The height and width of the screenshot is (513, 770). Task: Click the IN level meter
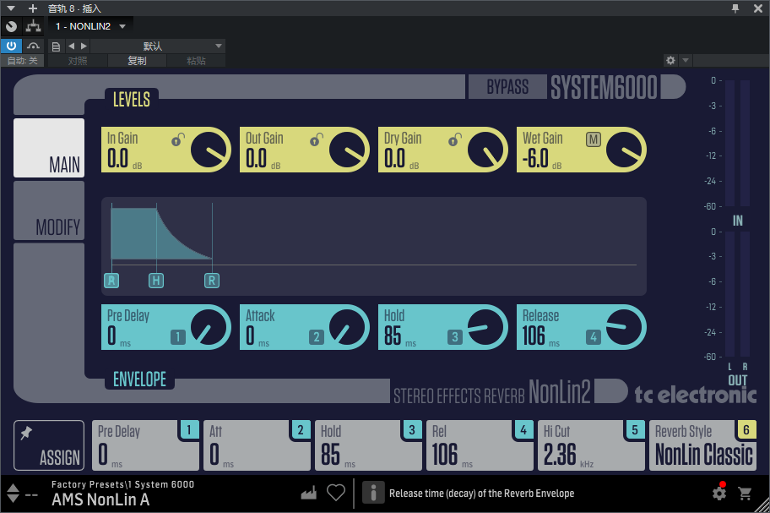[737, 143]
